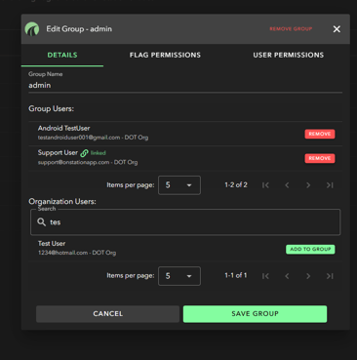Add Test User to the group
The height and width of the screenshot is (360, 357).
click(x=310, y=249)
